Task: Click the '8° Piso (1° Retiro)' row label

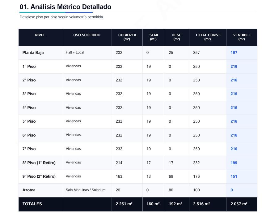Action: click(39, 163)
